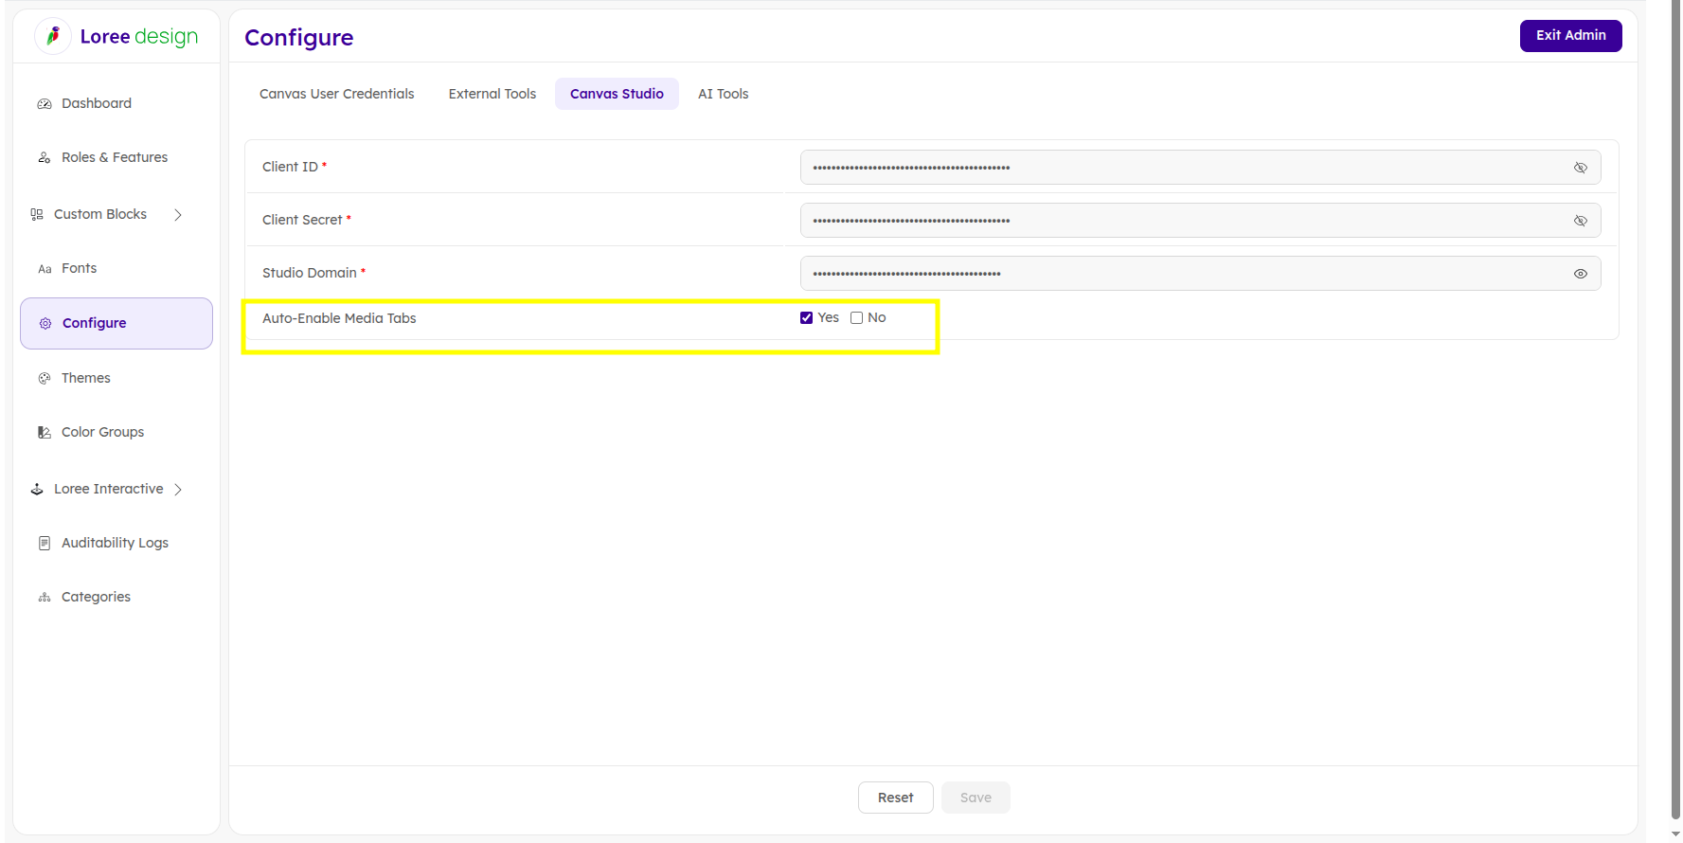Viewport: 1683px width, 843px height.
Task: Click into the Client ID input field
Action: (1174, 168)
